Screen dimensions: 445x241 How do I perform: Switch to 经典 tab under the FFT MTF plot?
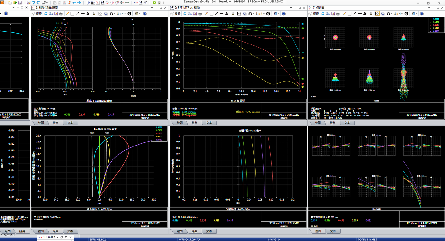194,123
